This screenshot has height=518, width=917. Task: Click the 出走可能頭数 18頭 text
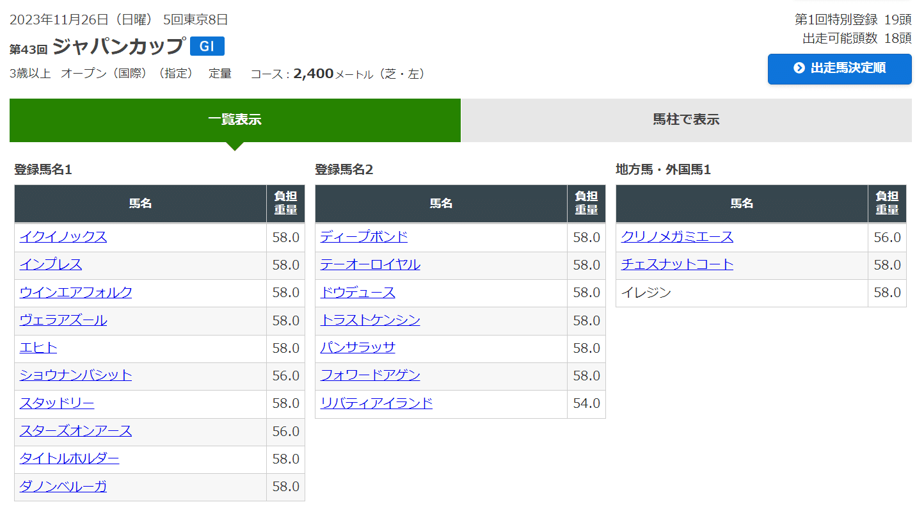pos(857,38)
